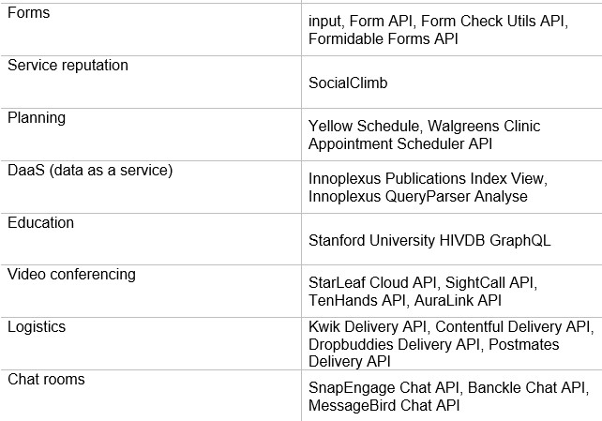
Task: Select the Education category cell
Action: click(40, 223)
